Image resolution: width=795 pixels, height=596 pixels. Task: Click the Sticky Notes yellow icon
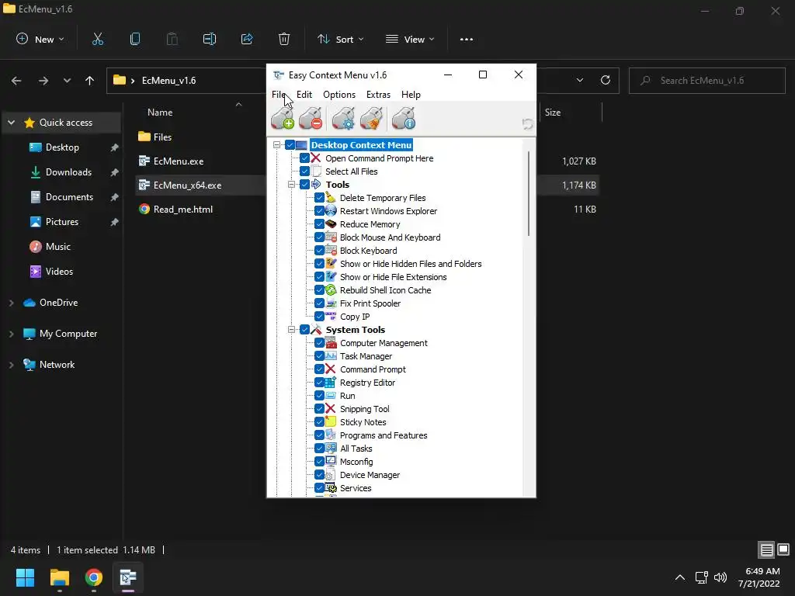tap(331, 421)
